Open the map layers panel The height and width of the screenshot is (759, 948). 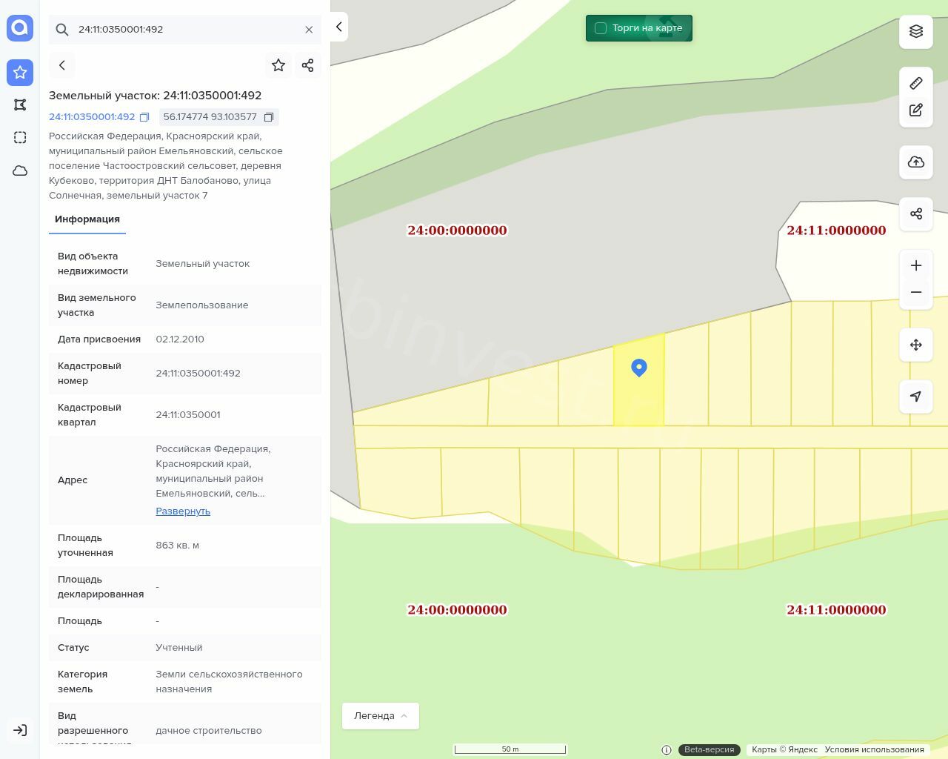pyautogui.click(x=916, y=31)
